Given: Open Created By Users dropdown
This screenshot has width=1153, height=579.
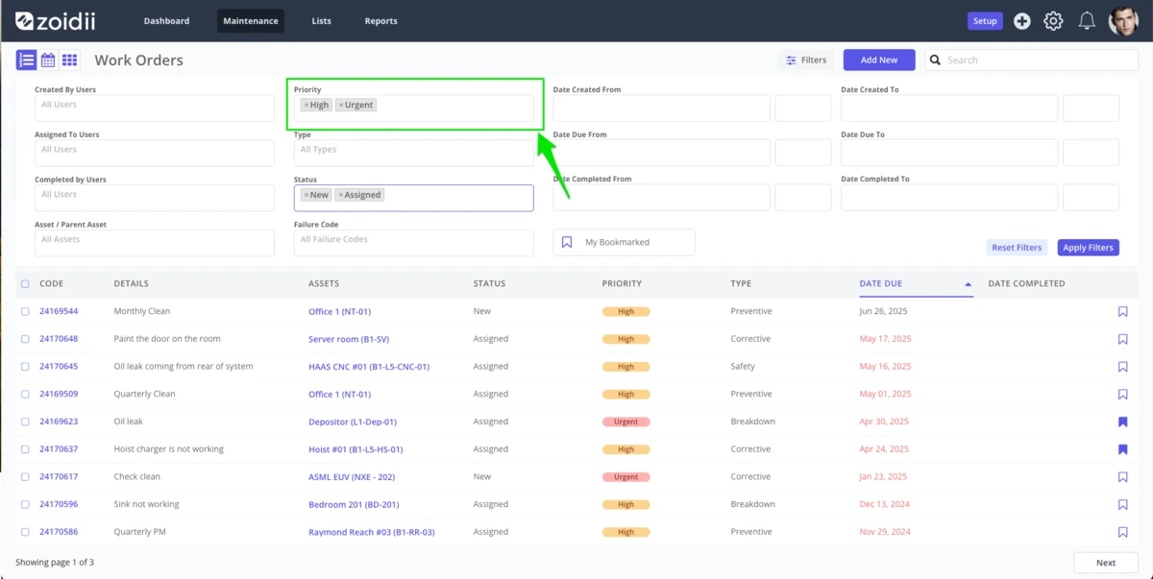Looking at the screenshot, I should pos(155,108).
